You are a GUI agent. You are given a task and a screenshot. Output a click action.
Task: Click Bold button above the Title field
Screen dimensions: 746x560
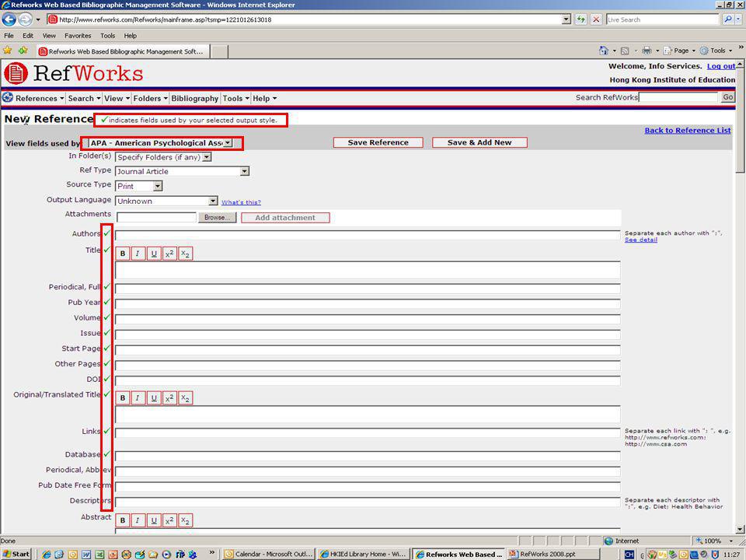point(123,254)
